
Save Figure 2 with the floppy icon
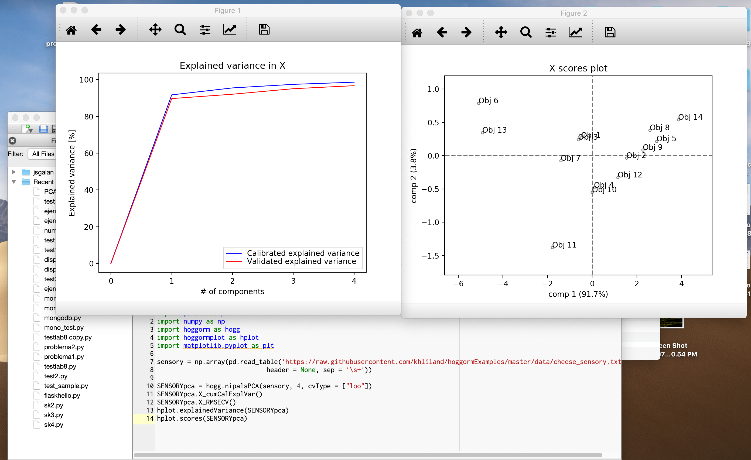pyautogui.click(x=610, y=32)
